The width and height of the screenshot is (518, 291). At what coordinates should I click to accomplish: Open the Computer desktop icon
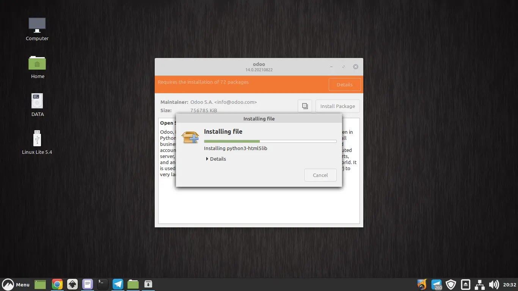pos(37,29)
